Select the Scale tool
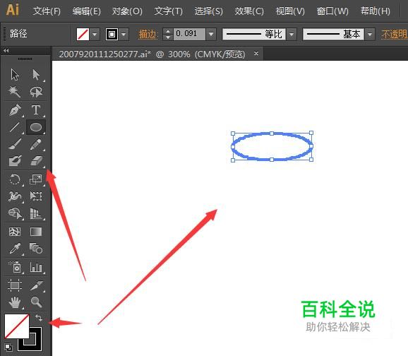Viewport: 408px width, 356px height. tap(36, 179)
